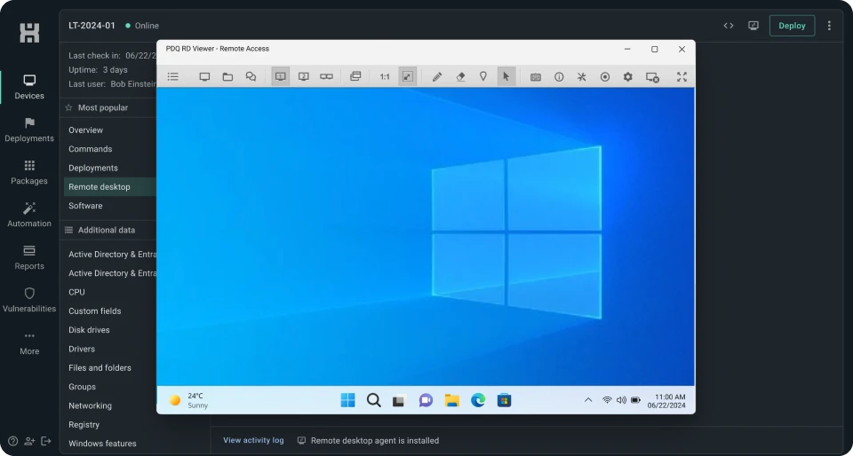Open the vertical three-dot menu beside Deploy
Screen dimensions: 853x456
point(829,26)
